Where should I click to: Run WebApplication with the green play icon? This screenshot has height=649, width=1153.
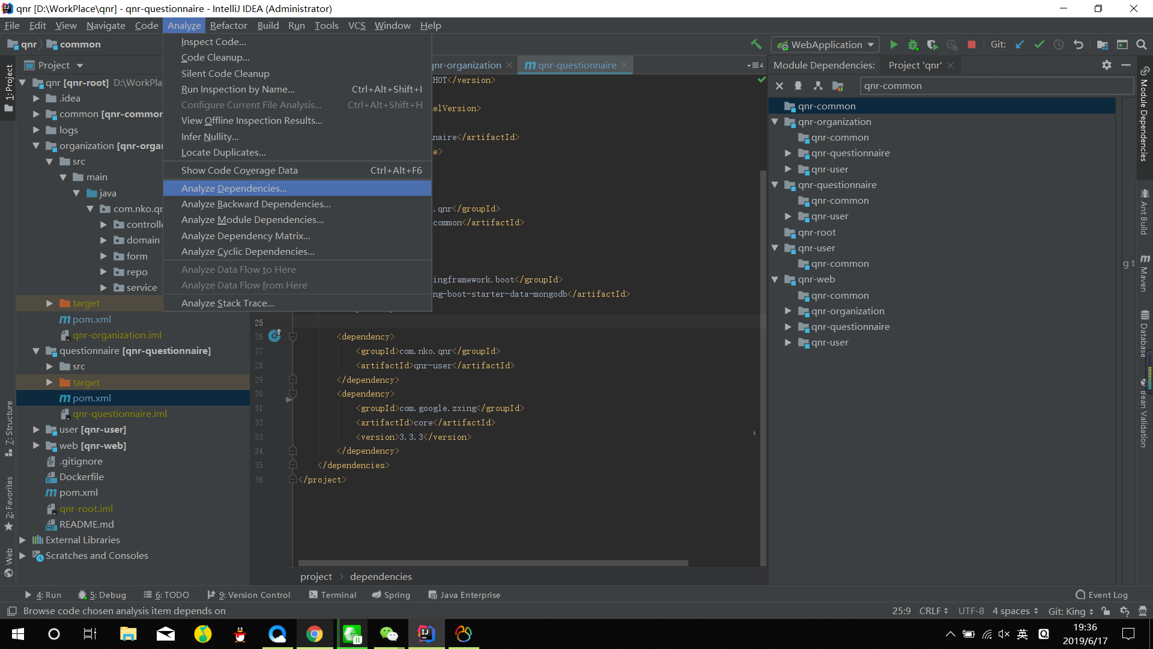click(894, 44)
